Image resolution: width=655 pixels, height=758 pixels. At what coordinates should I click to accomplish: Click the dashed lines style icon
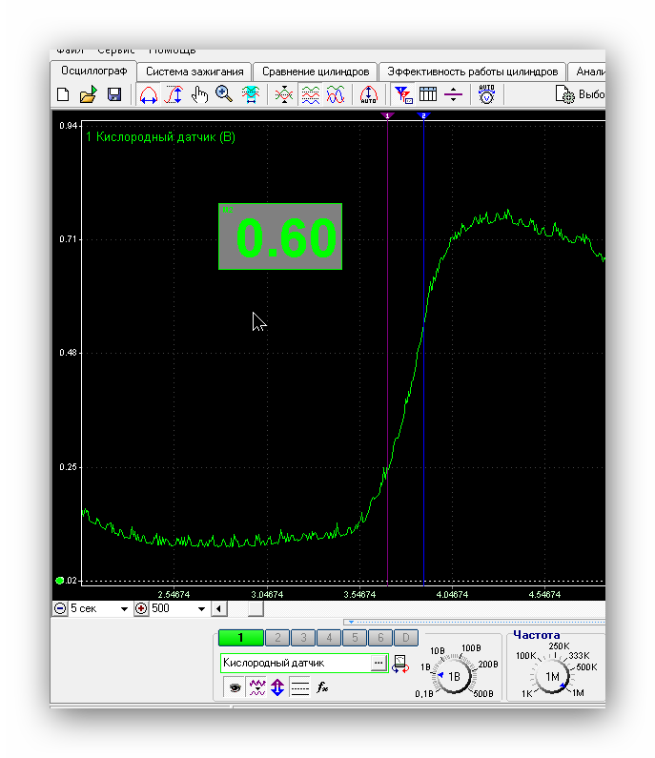[x=299, y=686]
